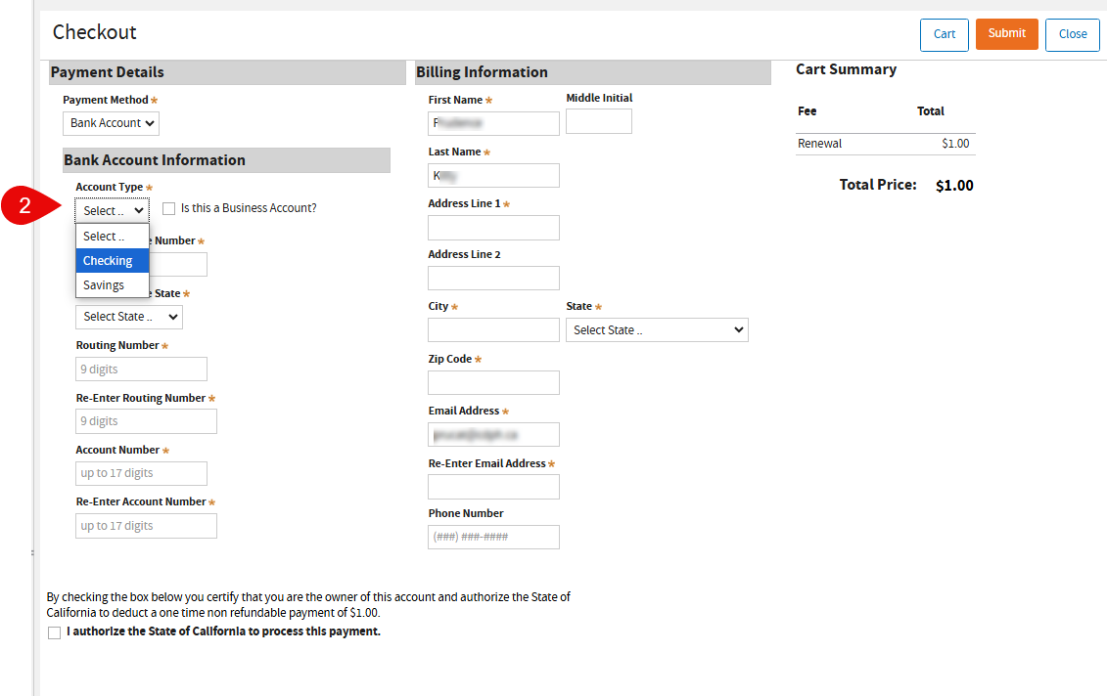Focus the Zip Code input box
Image resolution: width=1107 pixels, height=696 pixels.
pos(493,383)
